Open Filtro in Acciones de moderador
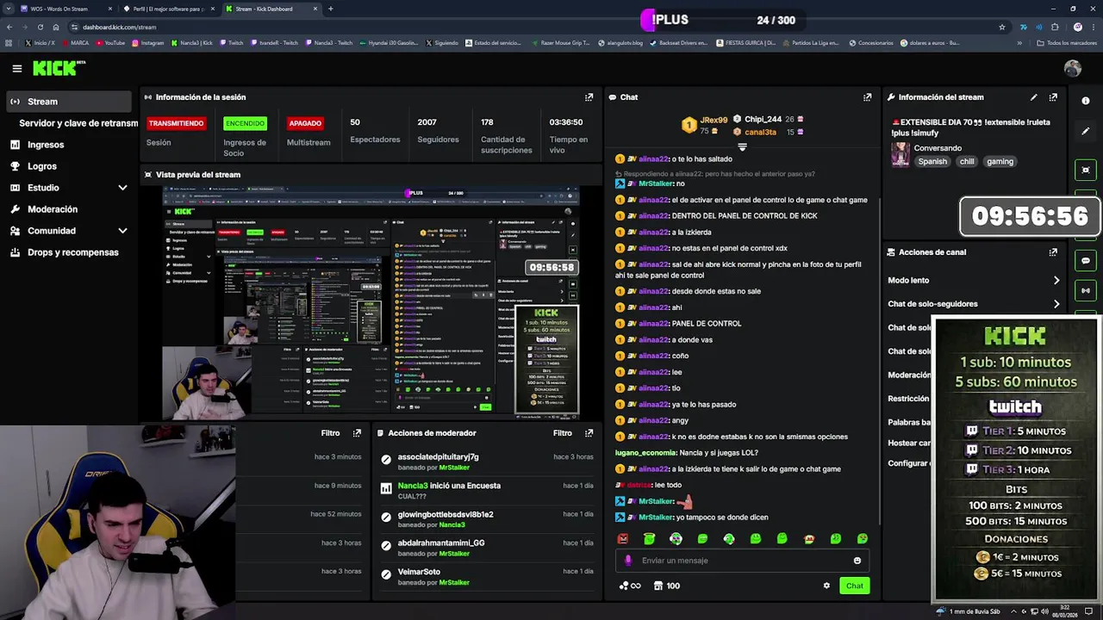Screen dimensions: 1103x620 [x=563, y=433]
